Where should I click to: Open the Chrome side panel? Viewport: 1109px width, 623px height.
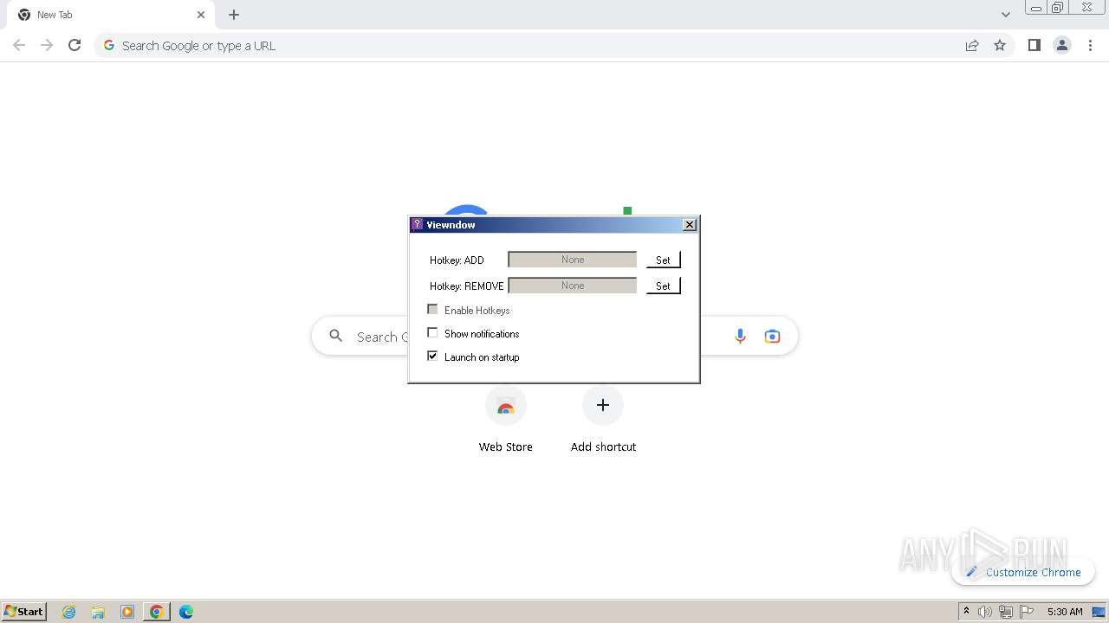point(1034,45)
